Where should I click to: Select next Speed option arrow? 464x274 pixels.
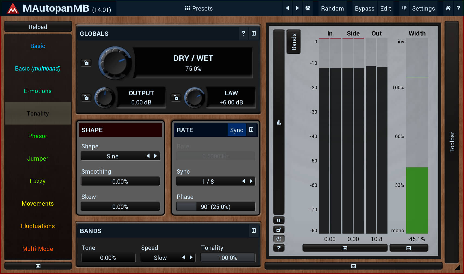(x=191, y=257)
